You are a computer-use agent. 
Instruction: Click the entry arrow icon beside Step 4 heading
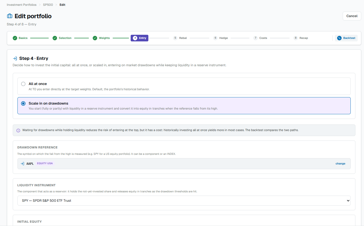point(15,59)
